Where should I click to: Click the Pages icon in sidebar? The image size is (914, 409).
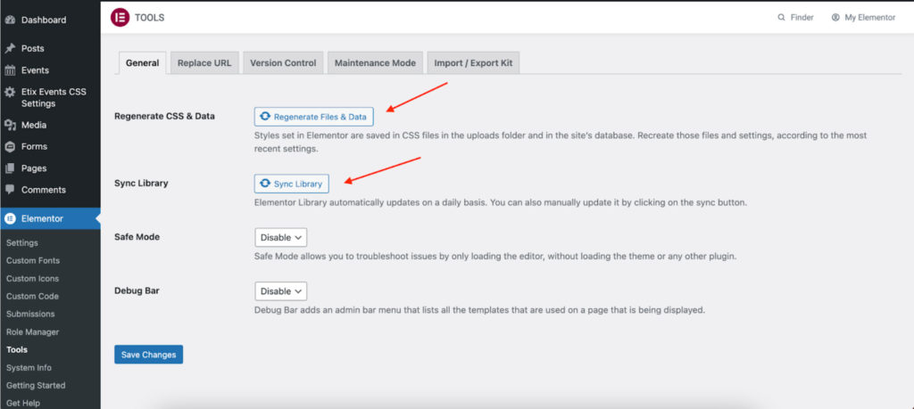pos(10,168)
